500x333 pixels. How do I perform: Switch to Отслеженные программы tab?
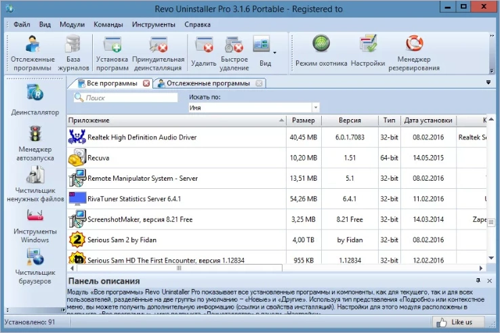[x=208, y=83]
